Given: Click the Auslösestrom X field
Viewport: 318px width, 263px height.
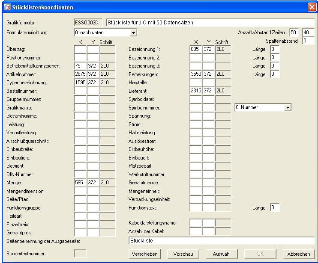Looking at the screenshot, I should [x=196, y=141].
